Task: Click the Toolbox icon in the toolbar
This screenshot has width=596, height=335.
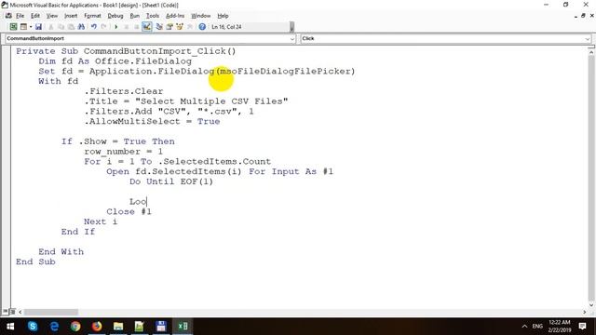Action: [x=190, y=27]
